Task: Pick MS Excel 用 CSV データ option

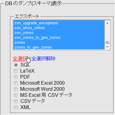Action: coord(16,95)
